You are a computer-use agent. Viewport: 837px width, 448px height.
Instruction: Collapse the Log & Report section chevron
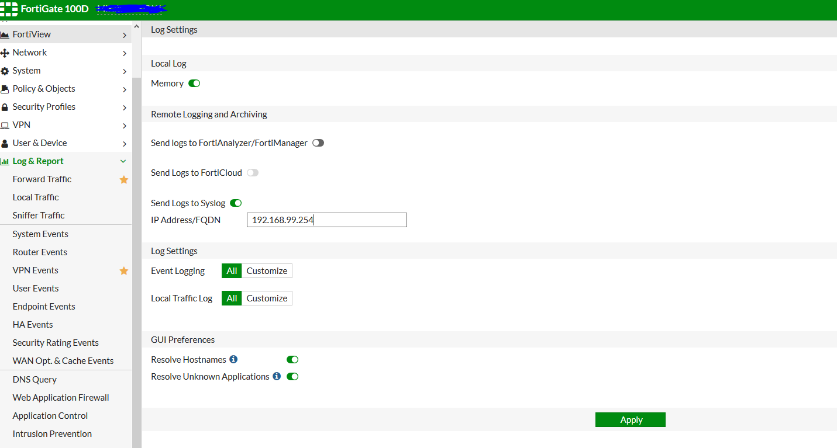(123, 161)
